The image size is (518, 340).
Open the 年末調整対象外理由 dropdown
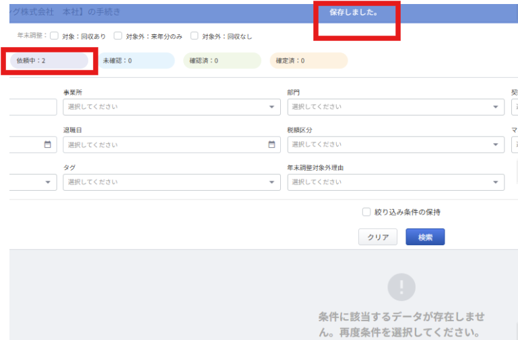(395, 182)
